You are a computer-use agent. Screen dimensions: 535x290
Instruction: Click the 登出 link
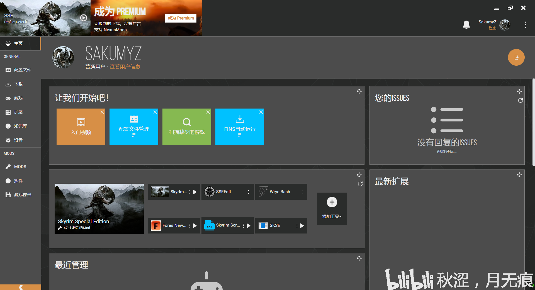[492, 28]
